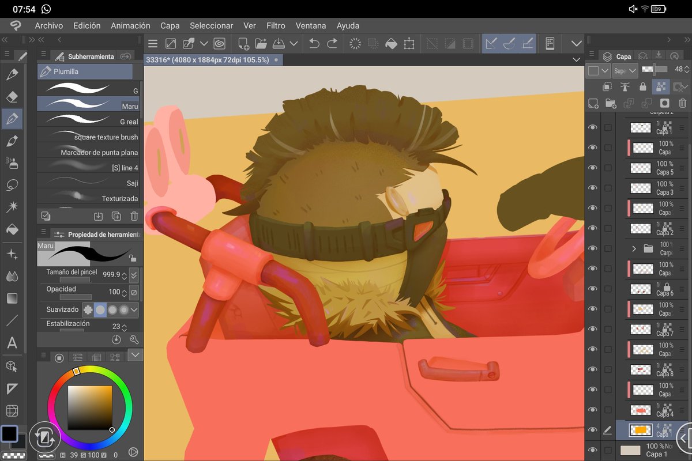Image resolution: width=692 pixels, height=461 pixels.
Task: Click the Clear (delete) spinner icon
Action: tap(355, 43)
